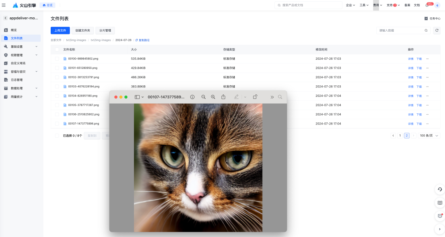Toggle the 任务中心 checkbox
445x237 pixels.
(x=426, y=19)
